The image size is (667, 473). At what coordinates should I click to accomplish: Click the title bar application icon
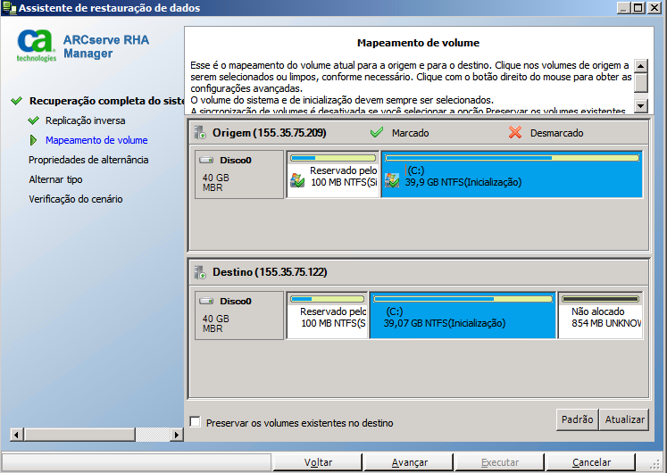pyautogui.click(x=9, y=8)
